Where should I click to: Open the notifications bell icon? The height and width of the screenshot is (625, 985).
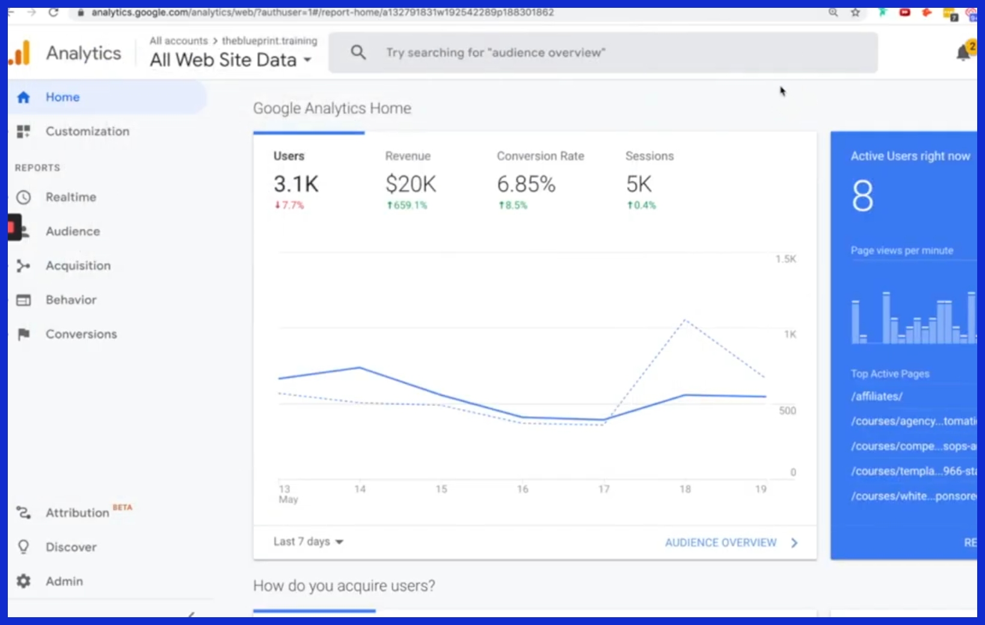pos(963,53)
